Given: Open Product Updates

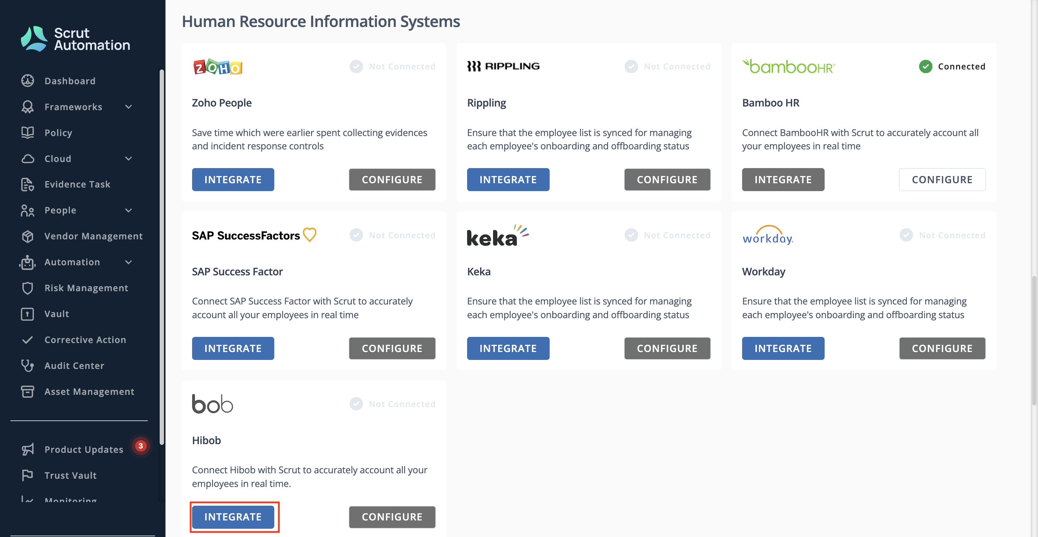Looking at the screenshot, I should pos(84,450).
